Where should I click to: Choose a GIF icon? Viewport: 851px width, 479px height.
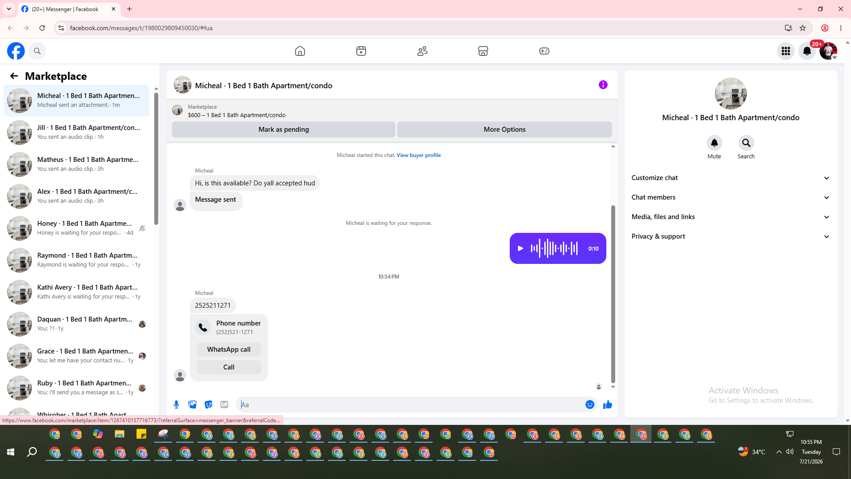coord(224,404)
